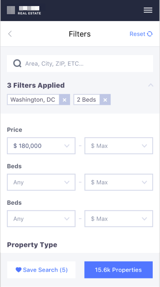Collapse the 3 Filters Applied section
The height and width of the screenshot is (287, 160).
pos(151,85)
